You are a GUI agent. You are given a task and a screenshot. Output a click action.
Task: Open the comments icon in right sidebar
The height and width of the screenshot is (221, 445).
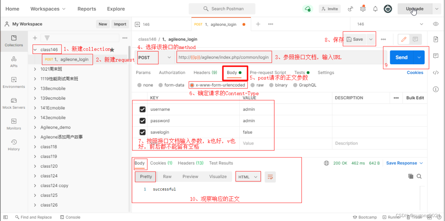436,56
